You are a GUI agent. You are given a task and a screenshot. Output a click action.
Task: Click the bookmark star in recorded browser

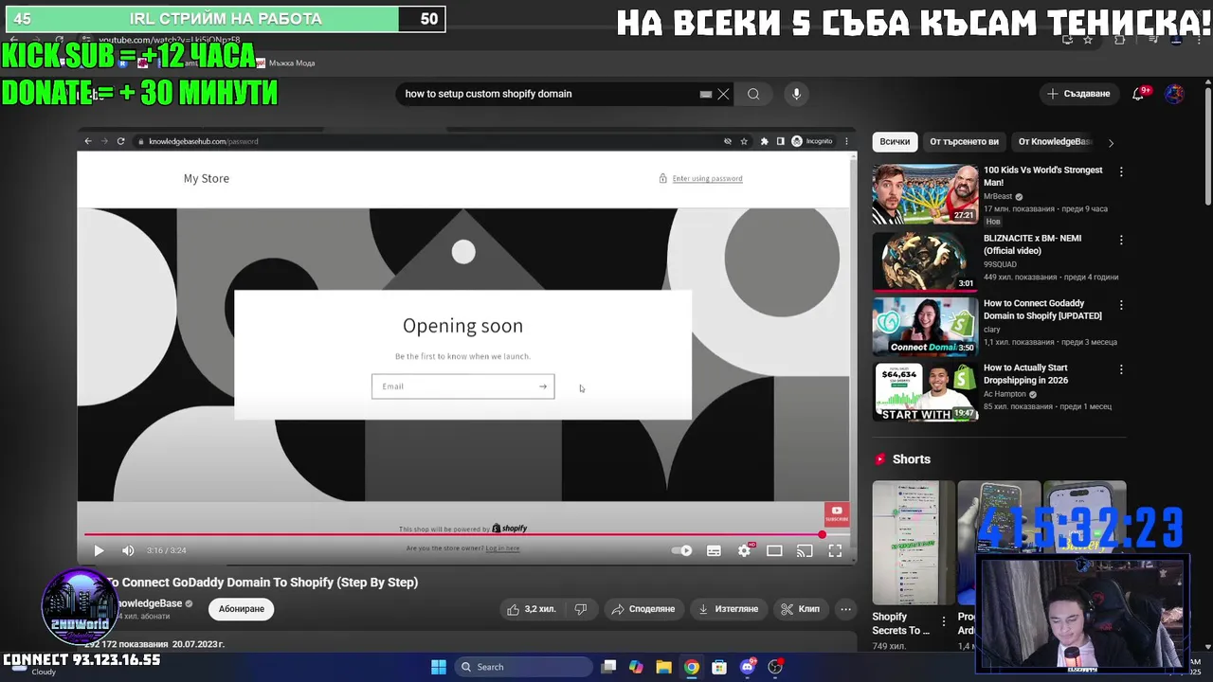744,141
